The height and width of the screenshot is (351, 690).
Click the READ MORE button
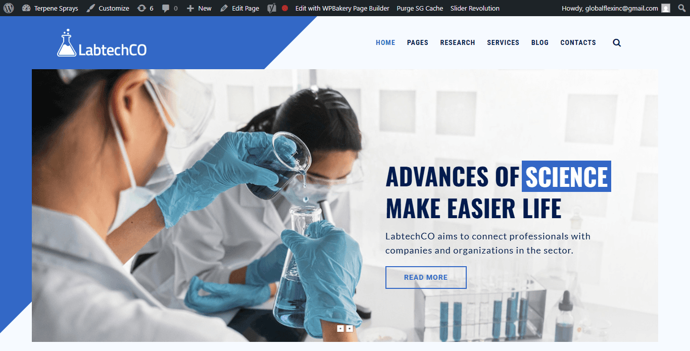tap(426, 277)
